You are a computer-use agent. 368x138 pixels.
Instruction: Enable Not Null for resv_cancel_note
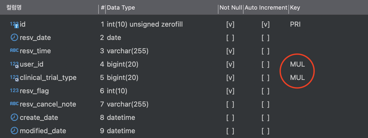(230, 104)
